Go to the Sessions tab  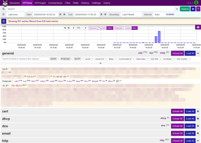15,3
